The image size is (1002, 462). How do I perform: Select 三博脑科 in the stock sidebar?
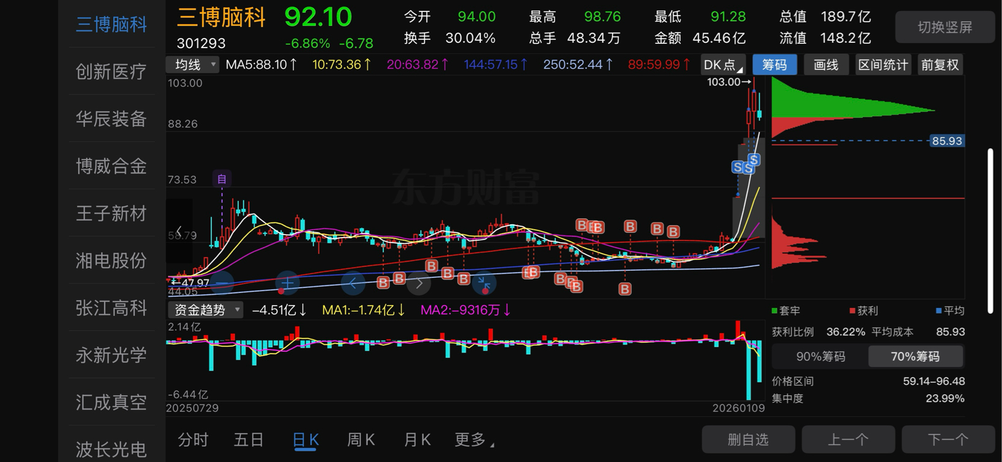coord(111,24)
